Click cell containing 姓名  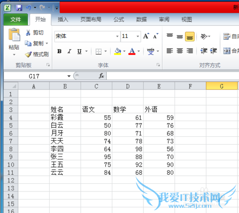tap(65, 110)
